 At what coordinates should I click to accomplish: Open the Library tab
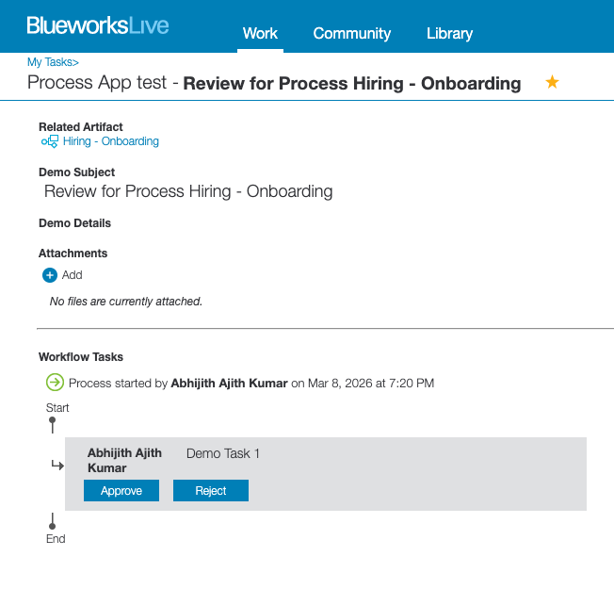tap(449, 34)
